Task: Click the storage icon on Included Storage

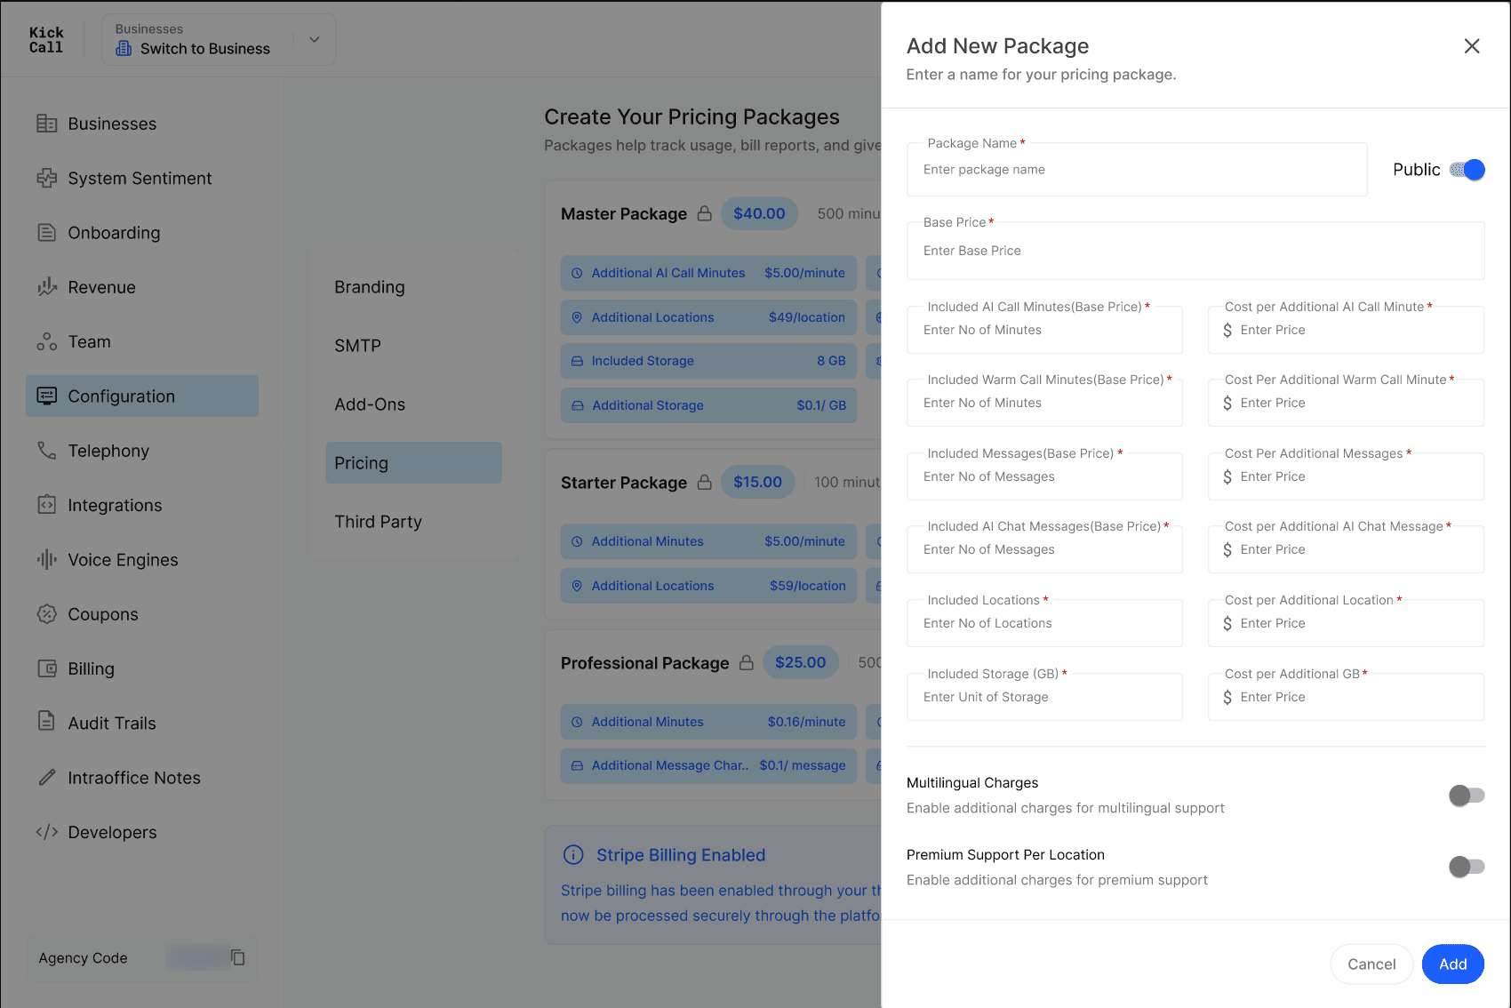Action: [x=577, y=361]
